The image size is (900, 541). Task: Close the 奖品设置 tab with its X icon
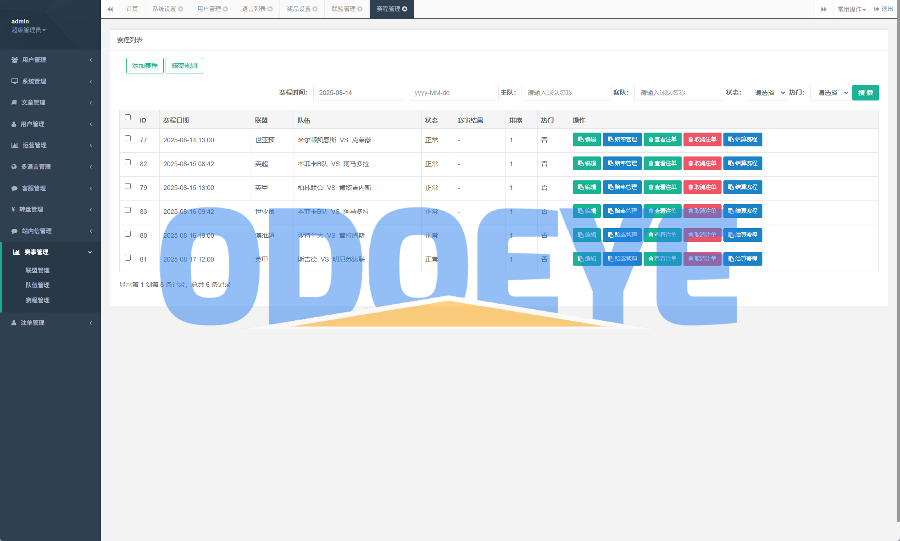pos(315,9)
